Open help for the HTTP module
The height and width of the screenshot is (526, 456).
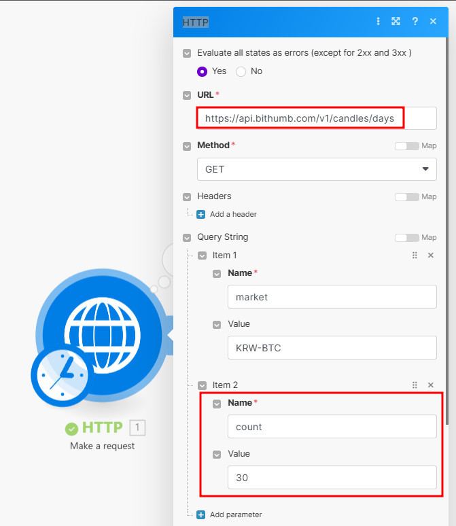tap(415, 22)
